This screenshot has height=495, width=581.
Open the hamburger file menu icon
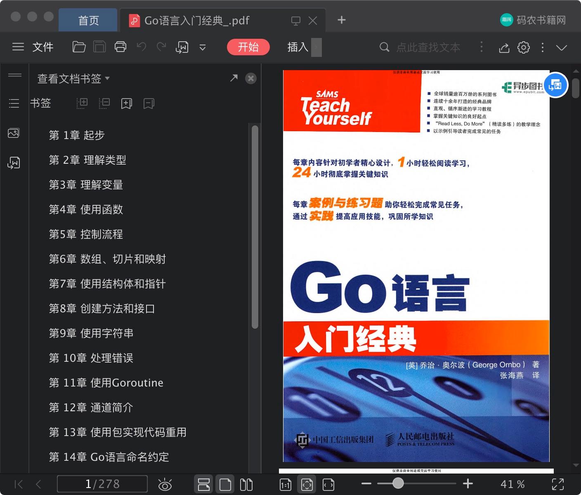18,47
